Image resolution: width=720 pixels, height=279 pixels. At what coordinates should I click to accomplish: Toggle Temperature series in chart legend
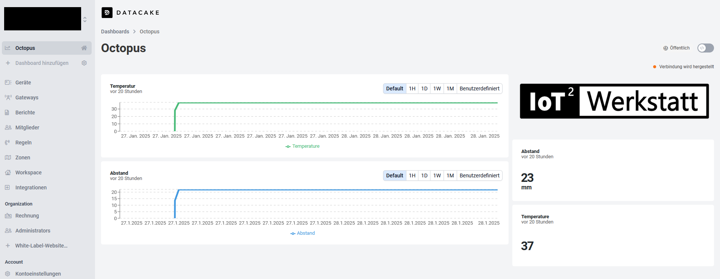303,146
